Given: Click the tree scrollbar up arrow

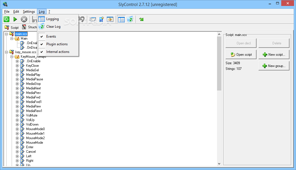Looking at the screenshot, I should (x=219, y=34).
